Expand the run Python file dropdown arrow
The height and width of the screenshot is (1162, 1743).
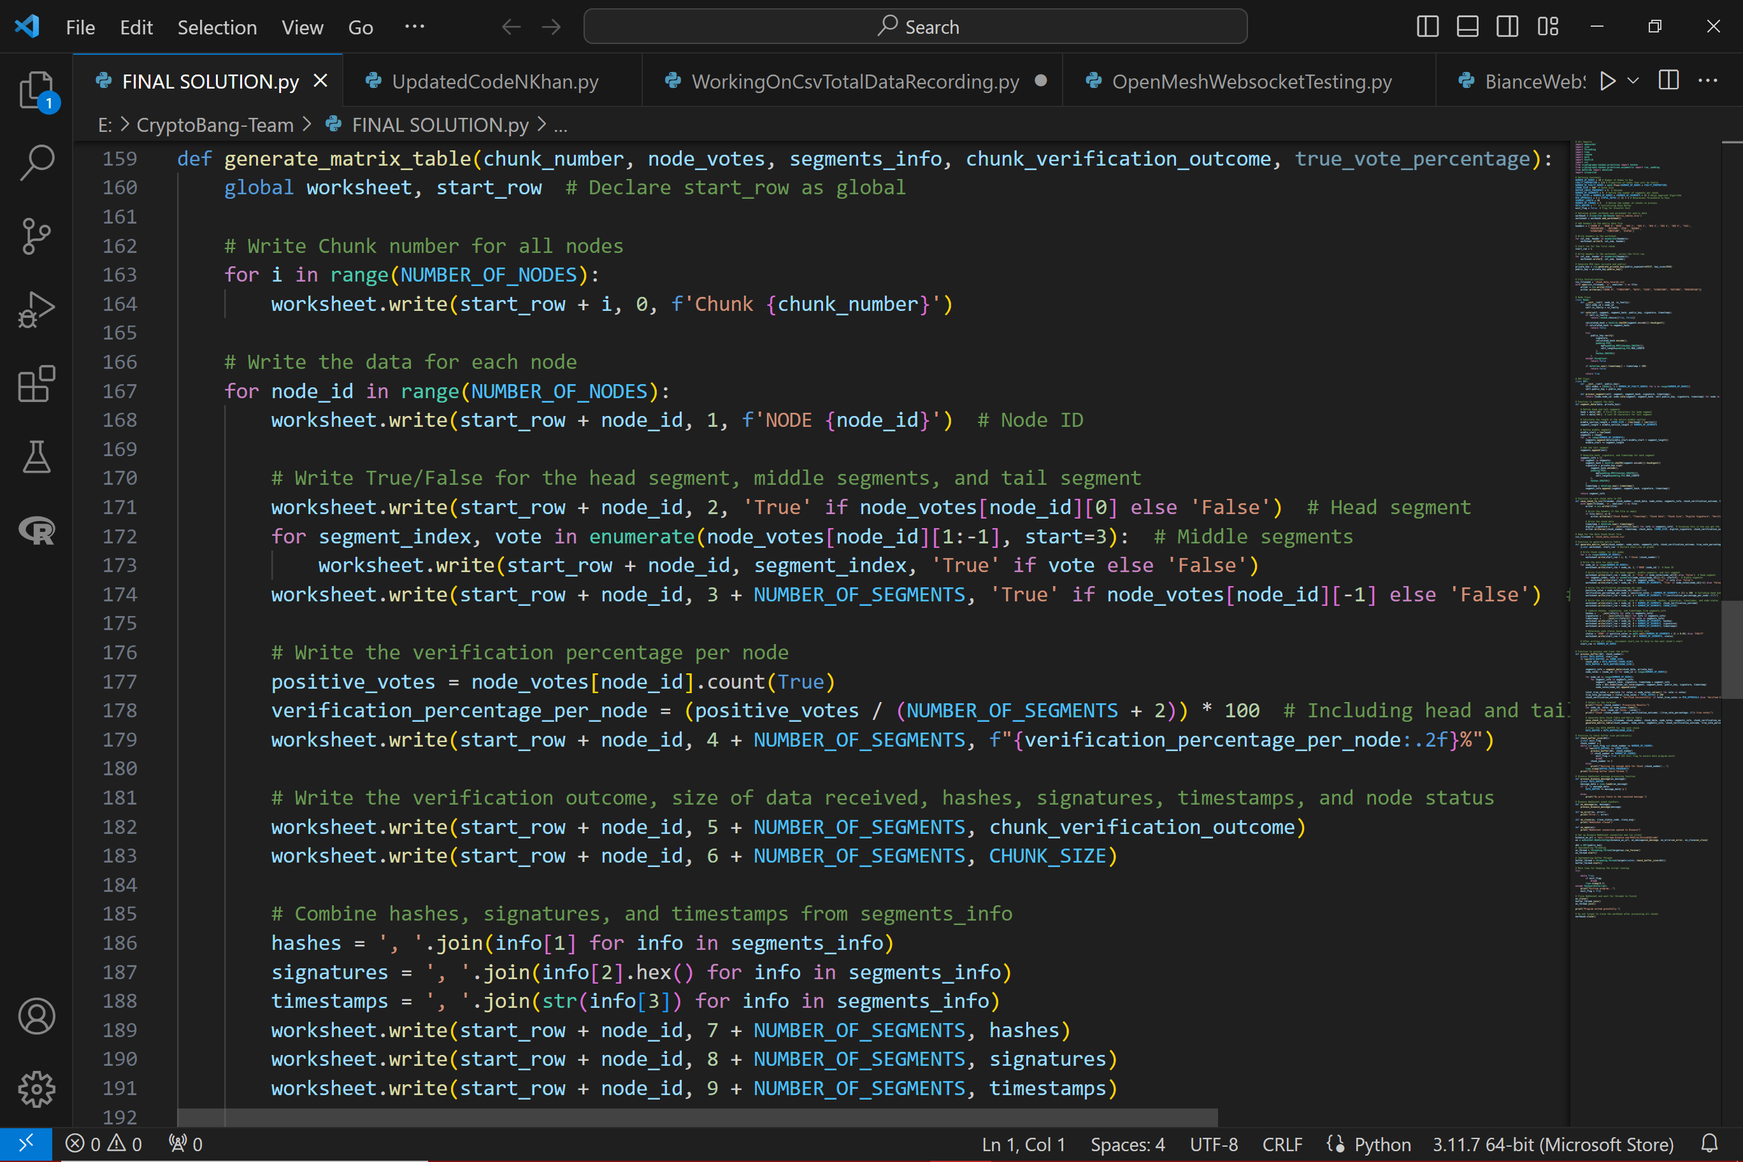pyautogui.click(x=1633, y=81)
